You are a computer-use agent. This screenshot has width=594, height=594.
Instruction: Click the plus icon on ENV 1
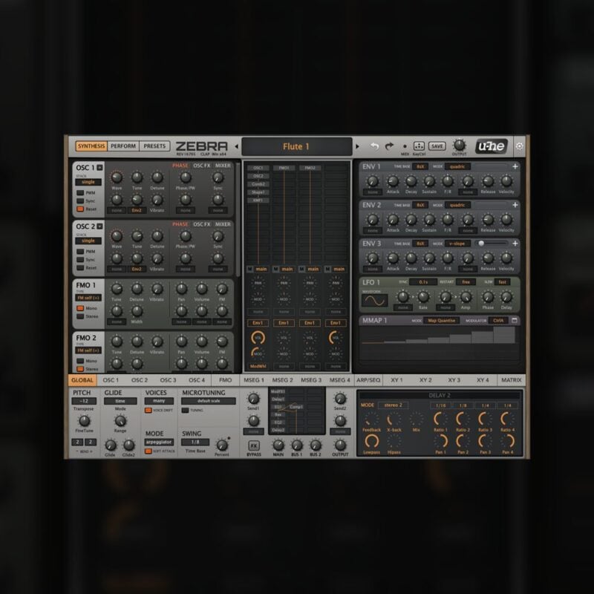(x=515, y=166)
